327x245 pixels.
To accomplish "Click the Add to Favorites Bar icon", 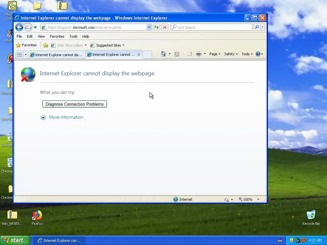I will [x=45, y=45].
